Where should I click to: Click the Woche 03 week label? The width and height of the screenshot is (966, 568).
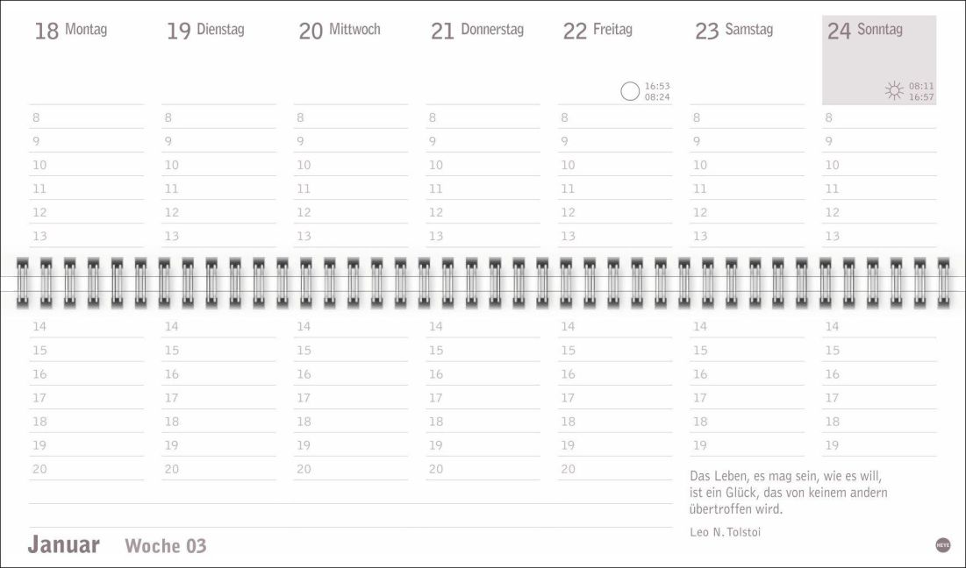click(x=166, y=546)
